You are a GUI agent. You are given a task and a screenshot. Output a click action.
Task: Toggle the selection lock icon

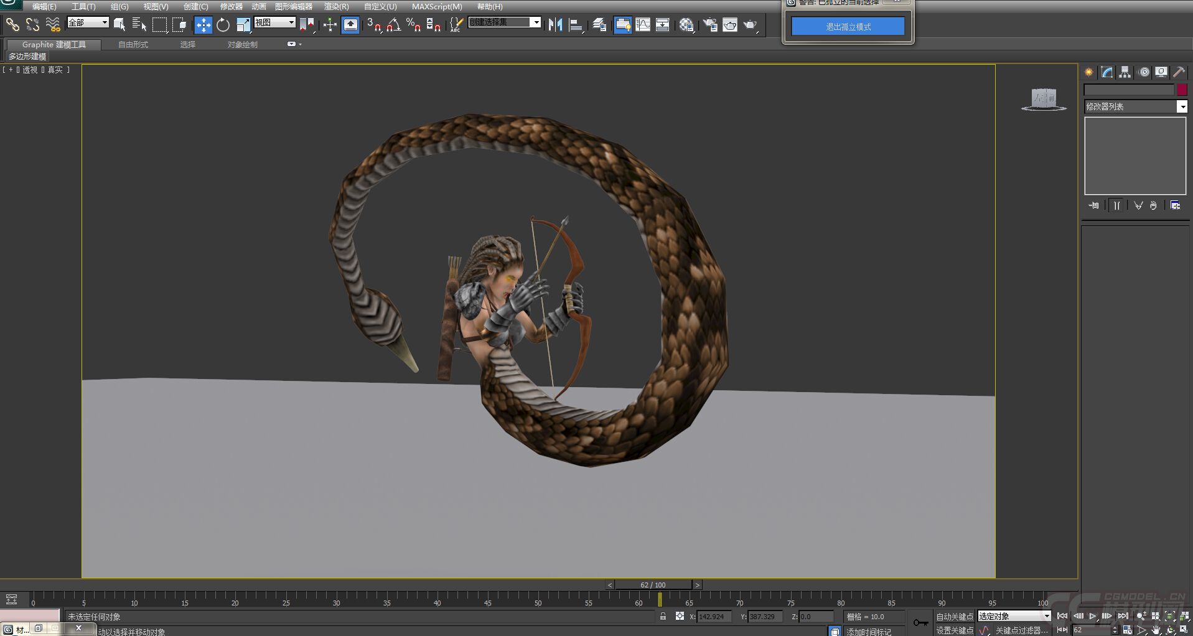coord(663,616)
